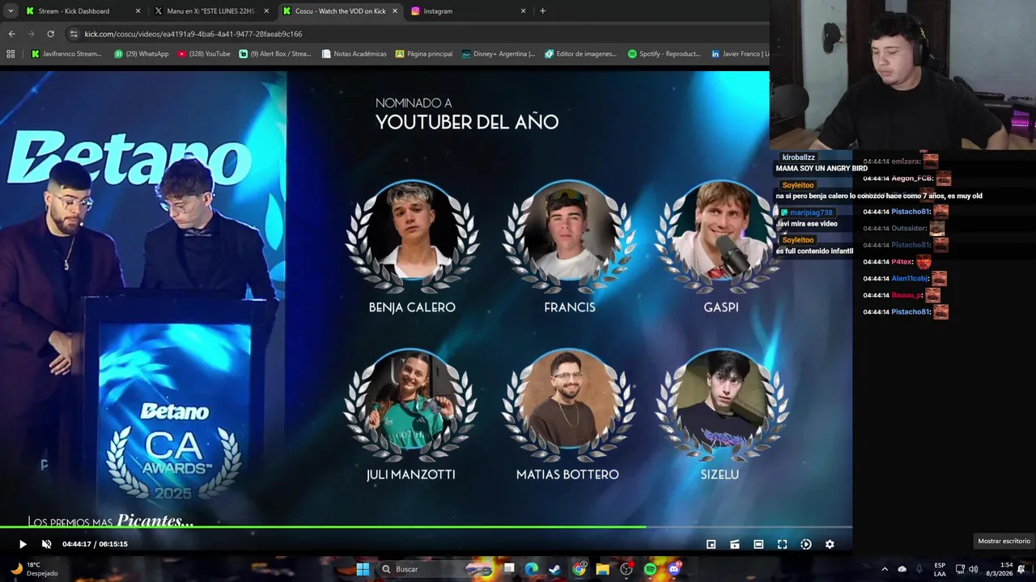Open the WhatsApp bookmark
The image size is (1036, 582).
pyautogui.click(x=141, y=54)
